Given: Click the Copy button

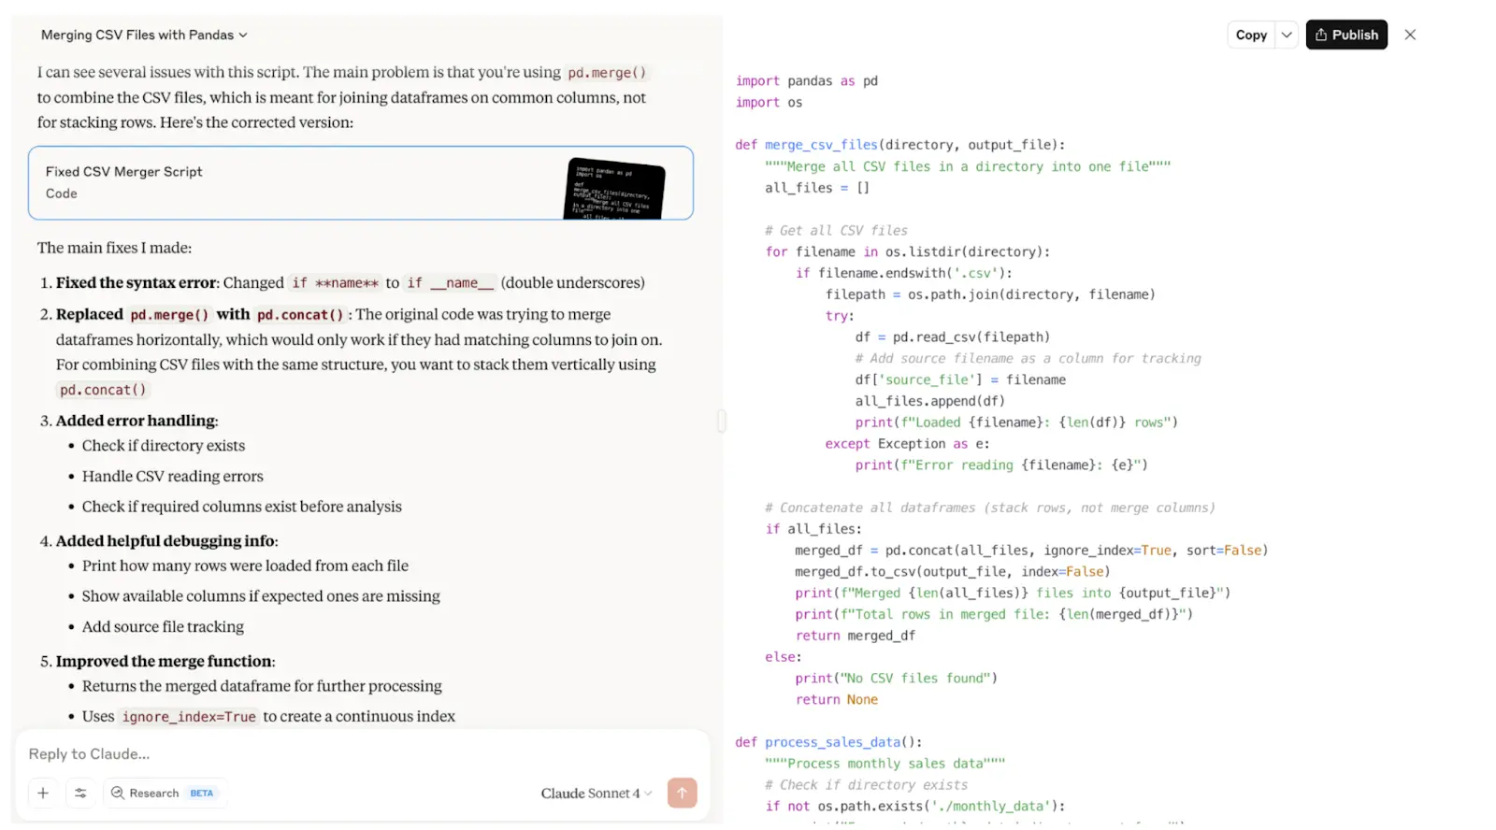Looking at the screenshot, I should coord(1251,35).
